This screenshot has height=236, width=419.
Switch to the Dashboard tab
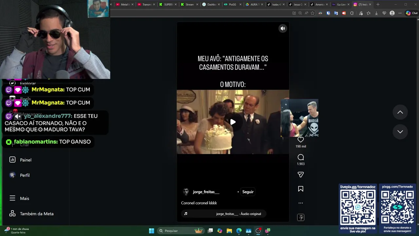(211, 5)
